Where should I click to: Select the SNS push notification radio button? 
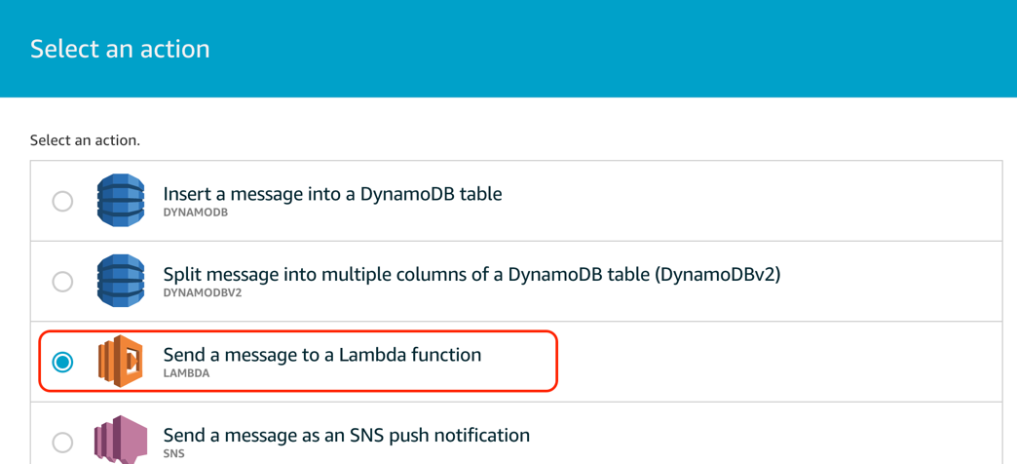coord(62,443)
